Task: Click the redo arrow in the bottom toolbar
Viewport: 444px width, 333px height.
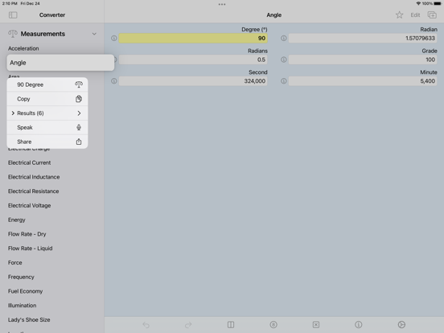Action: (188, 324)
